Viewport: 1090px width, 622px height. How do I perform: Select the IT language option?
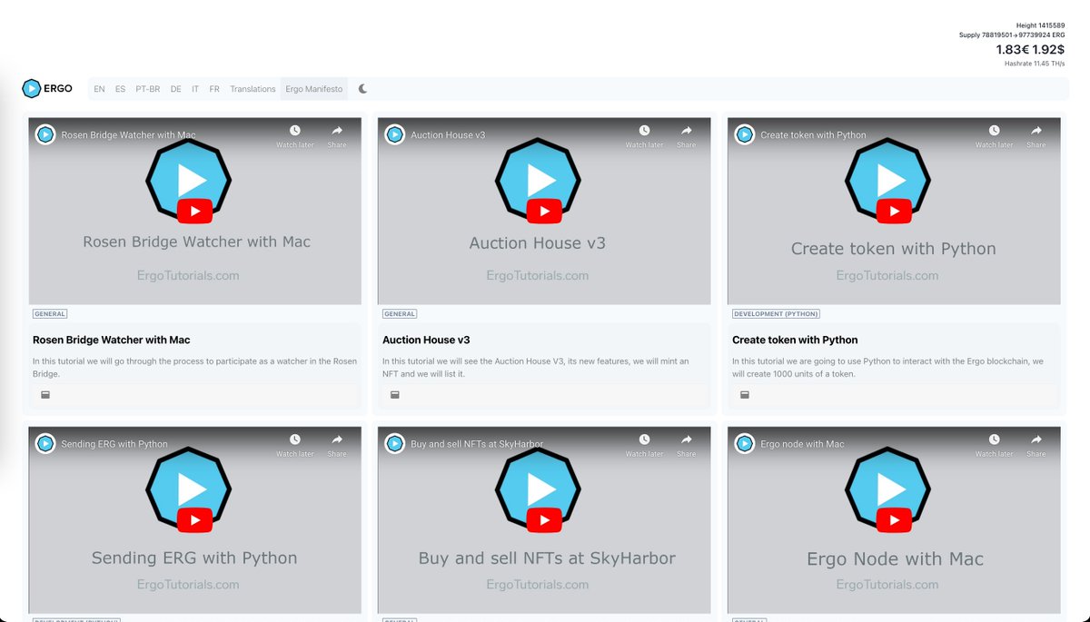coord(195,88)
